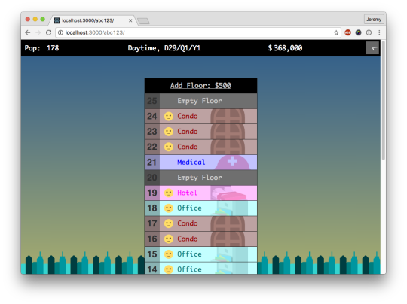Open the Chrome three-dot menu
The height and width of the screenshot is (304, 407).
(x=379, y=32)
